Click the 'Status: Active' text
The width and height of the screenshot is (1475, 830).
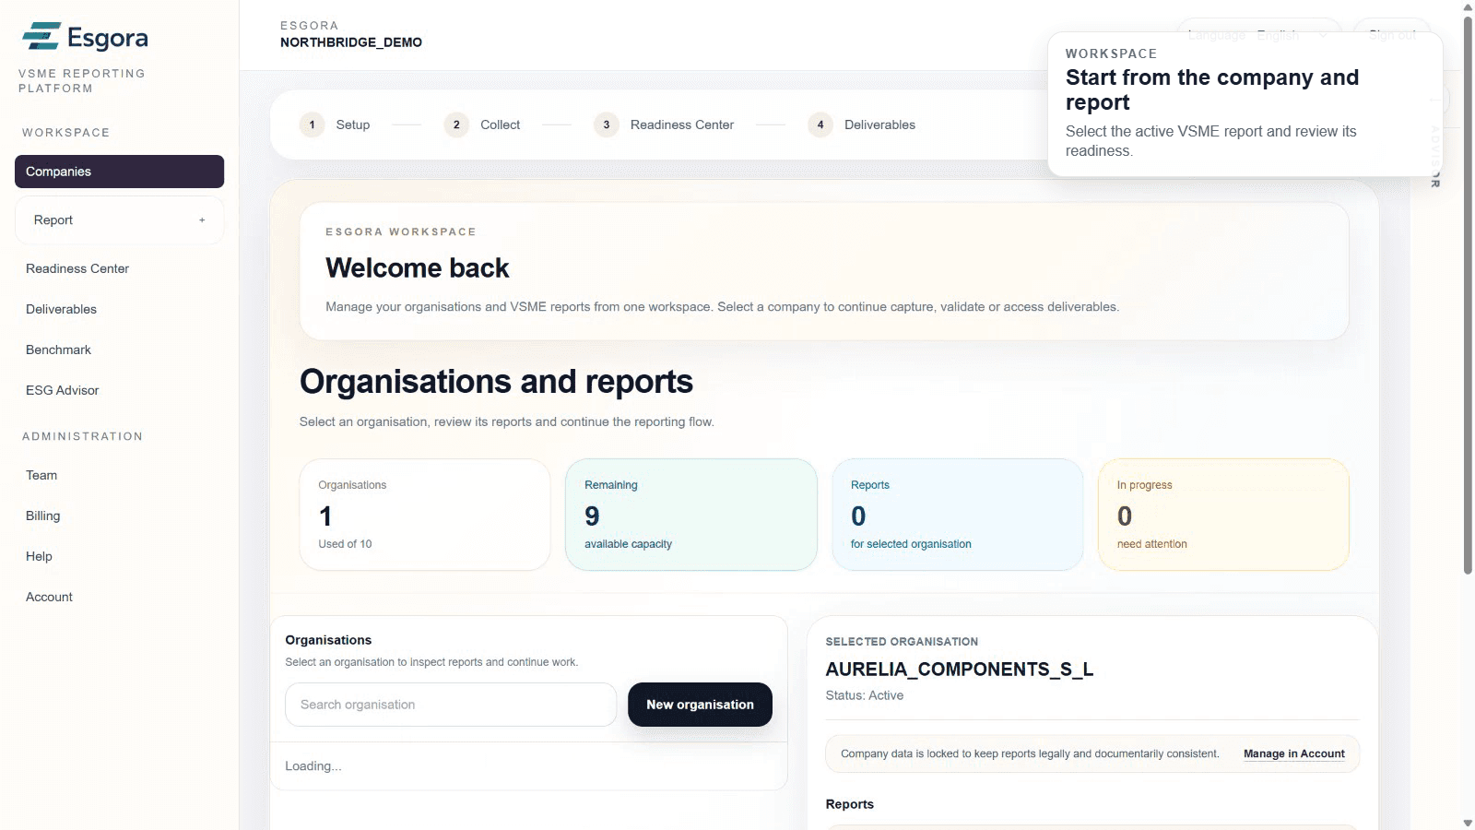pos(865,695)
